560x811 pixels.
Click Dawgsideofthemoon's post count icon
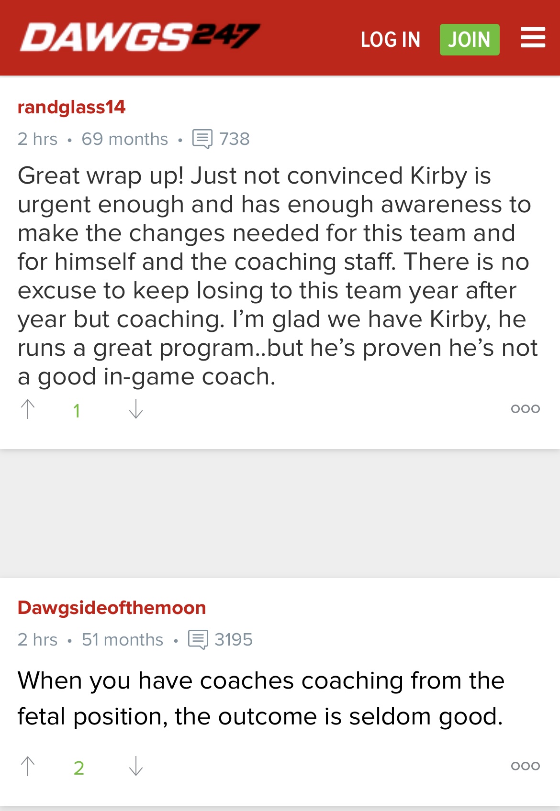click(198, 640)
